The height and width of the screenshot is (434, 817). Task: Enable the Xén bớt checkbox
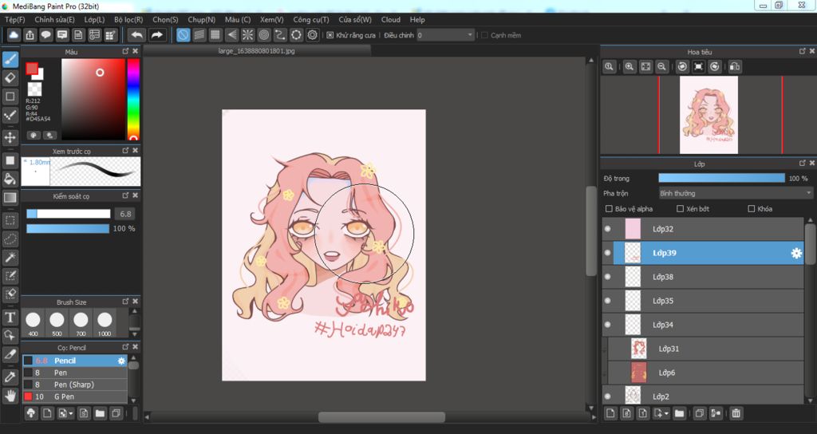pyautogui.click(x=680, y=208)
